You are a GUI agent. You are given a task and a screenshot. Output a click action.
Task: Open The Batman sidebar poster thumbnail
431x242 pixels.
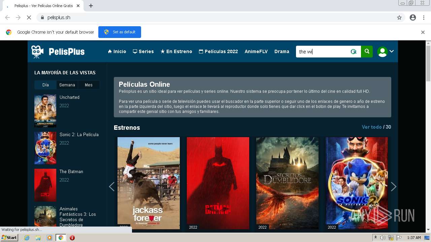[45, 185]
